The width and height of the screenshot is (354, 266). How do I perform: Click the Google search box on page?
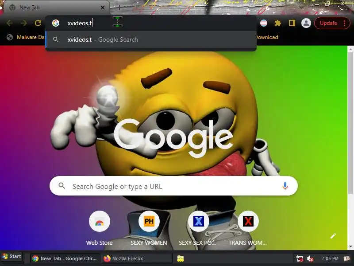click(173, 186)
